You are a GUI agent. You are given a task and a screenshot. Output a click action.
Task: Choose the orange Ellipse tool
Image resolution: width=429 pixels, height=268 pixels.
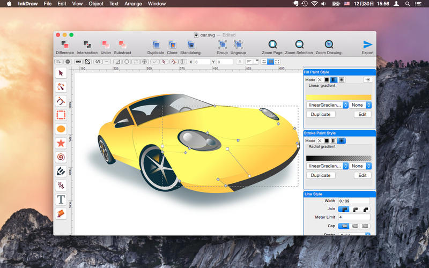(61, 129)
